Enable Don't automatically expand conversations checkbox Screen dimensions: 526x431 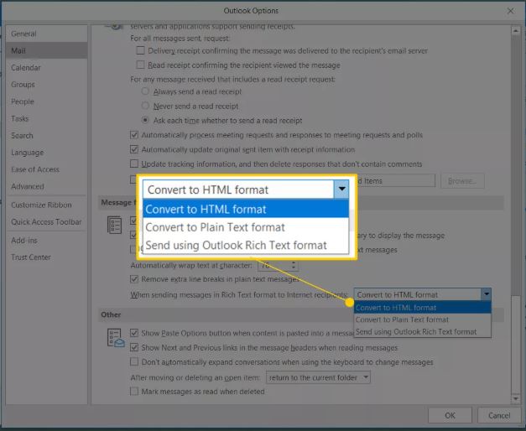[x=134, y=361]
